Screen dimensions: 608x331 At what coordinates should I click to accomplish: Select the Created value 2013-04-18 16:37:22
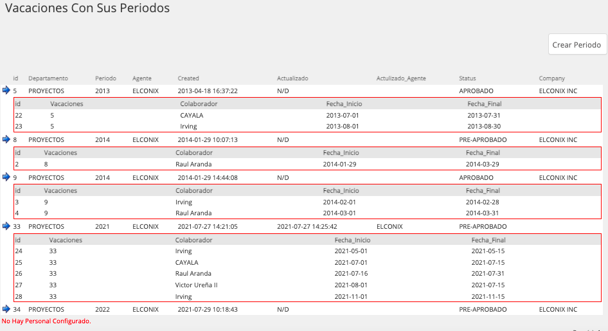(x=208, y=91)
